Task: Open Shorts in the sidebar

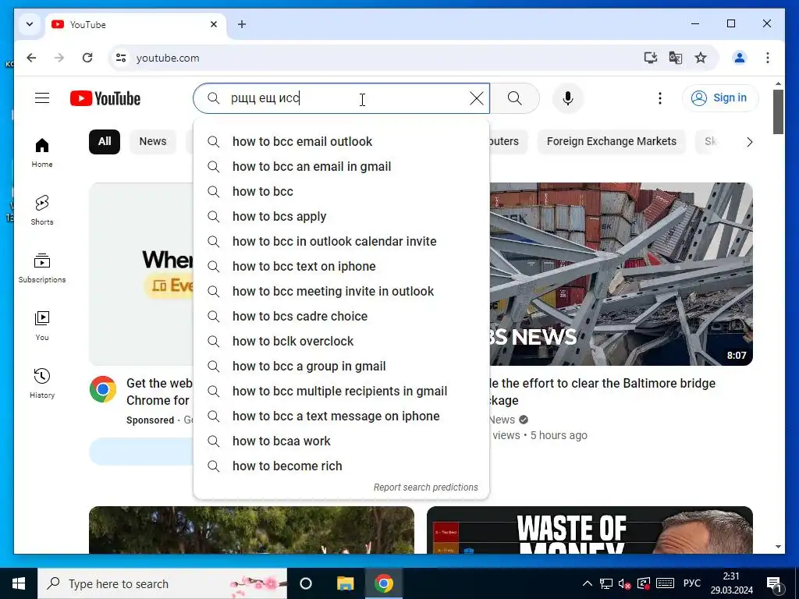Action: pos(42,210)
